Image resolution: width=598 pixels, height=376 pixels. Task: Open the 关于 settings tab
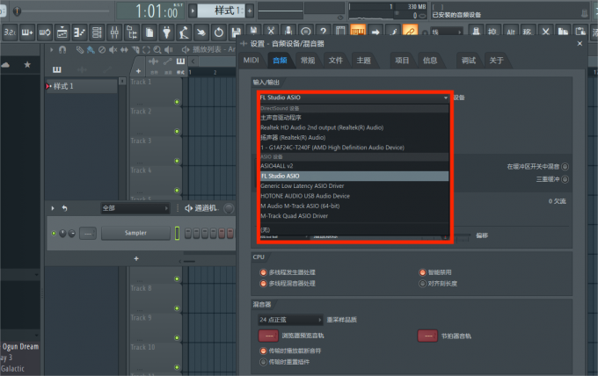coord(496,61)
